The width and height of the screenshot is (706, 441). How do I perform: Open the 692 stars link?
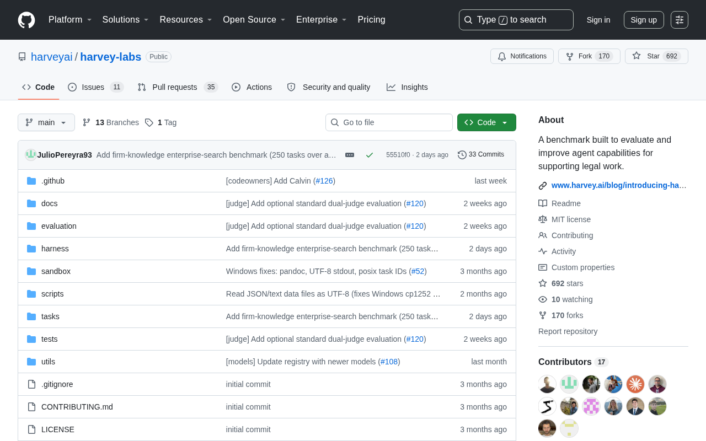coord(568,283)
